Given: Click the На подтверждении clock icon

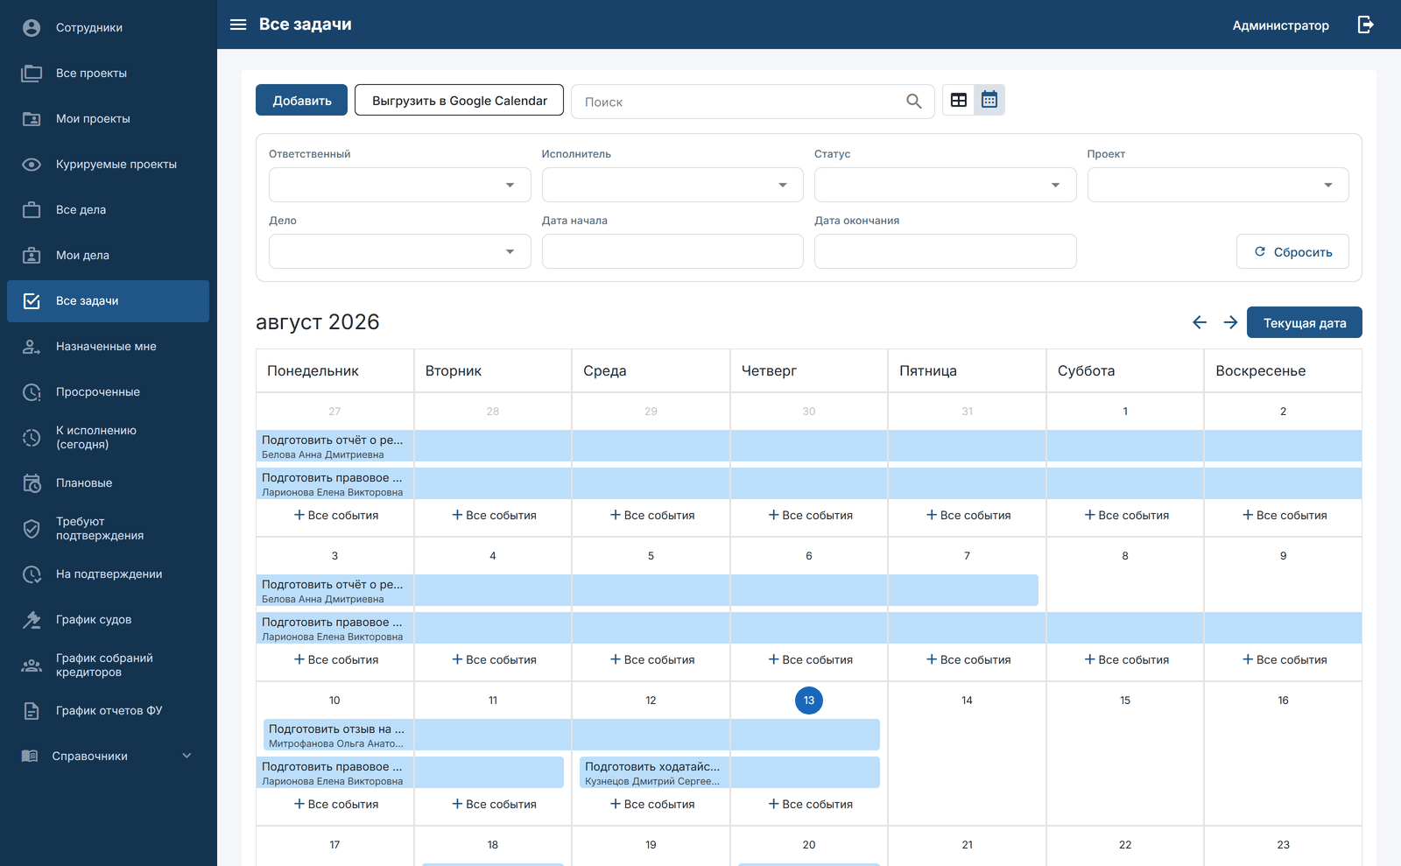Looking at the screenshot, I should tap(32, 574).
